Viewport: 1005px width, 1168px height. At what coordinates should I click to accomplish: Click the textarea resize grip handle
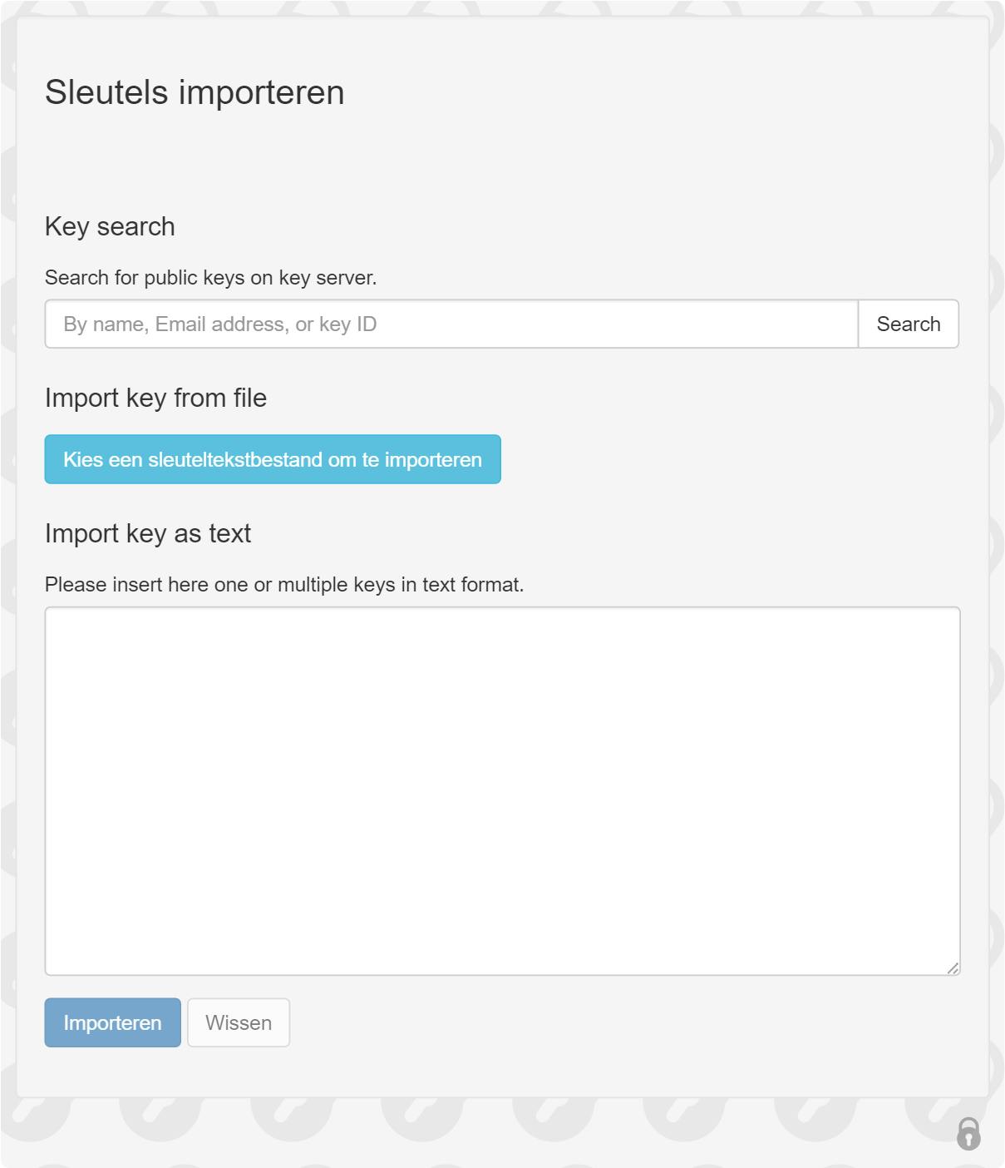tap(953, 968)
